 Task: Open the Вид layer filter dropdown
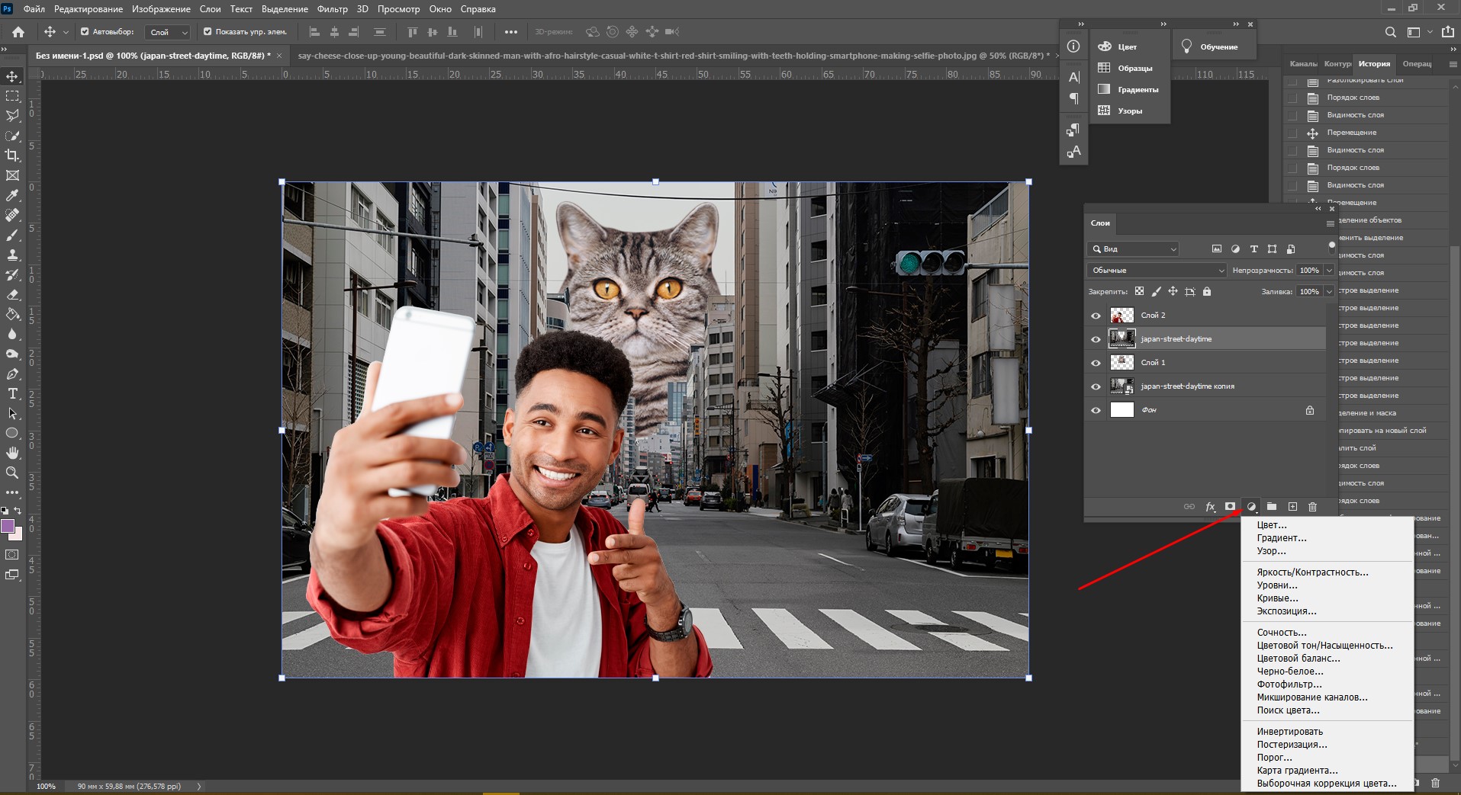click(1134, 249)
